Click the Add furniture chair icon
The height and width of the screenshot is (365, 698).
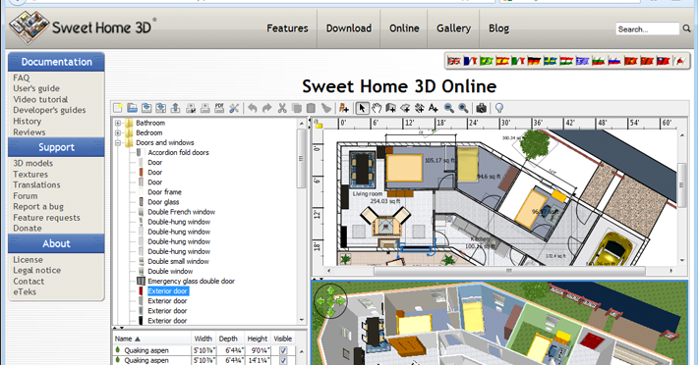click(344, 108)
